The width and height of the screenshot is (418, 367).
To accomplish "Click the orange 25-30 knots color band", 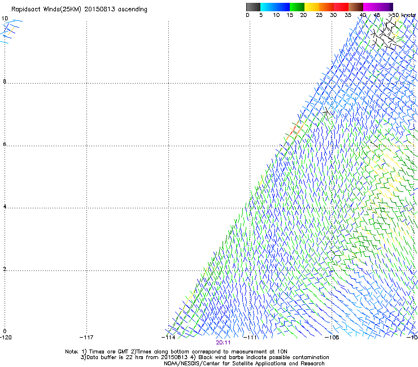I will click(326, 7).
